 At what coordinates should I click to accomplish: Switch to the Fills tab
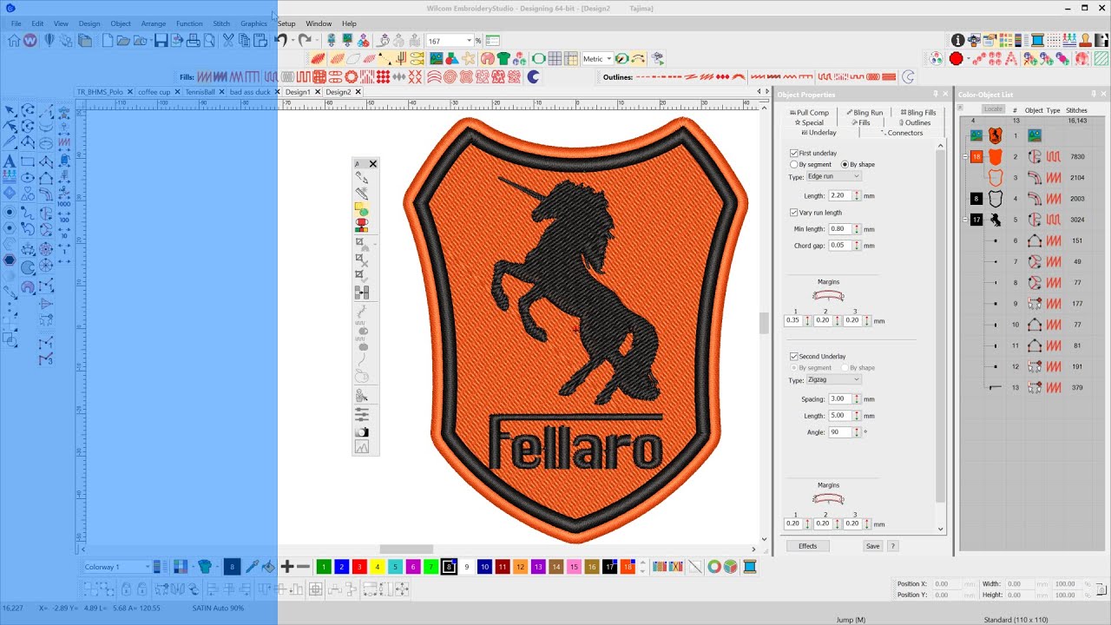861,122
